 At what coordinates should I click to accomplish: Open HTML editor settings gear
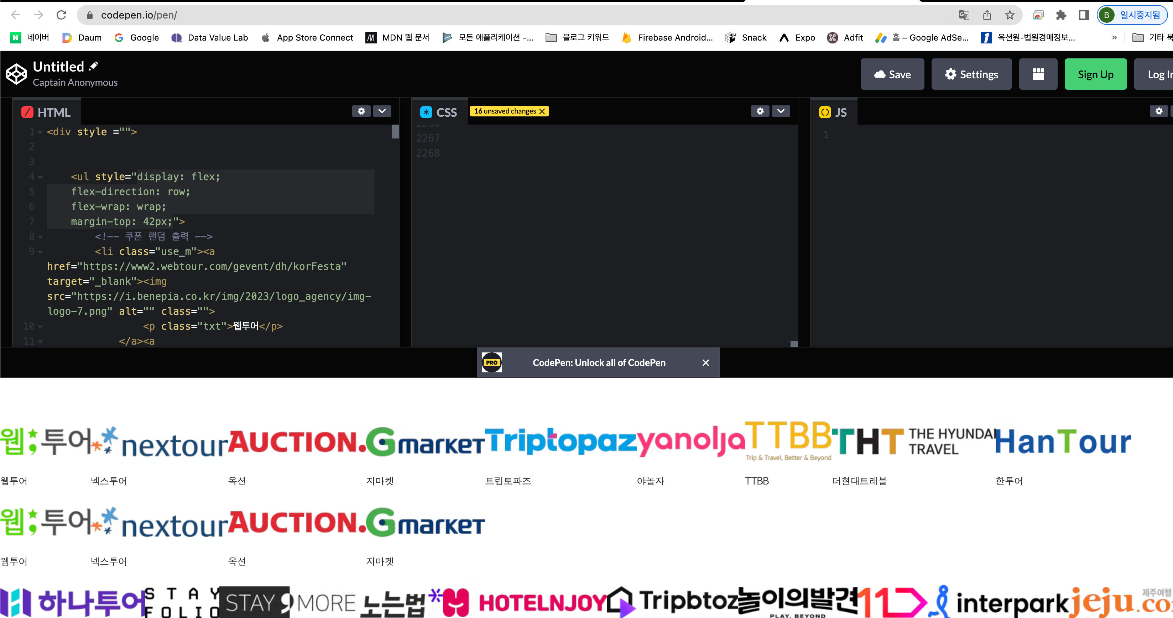[361, 111]
